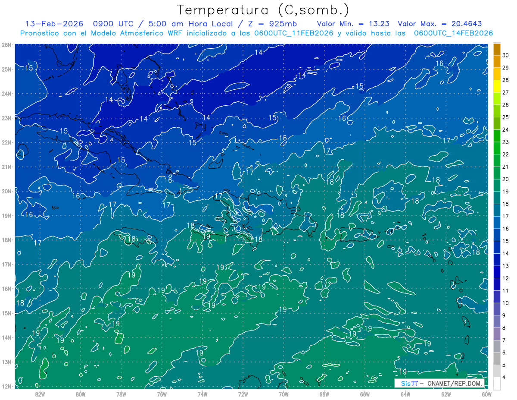Click the longitude axis label '60W'

click(486, 394)
